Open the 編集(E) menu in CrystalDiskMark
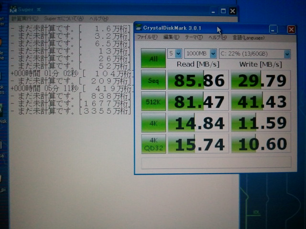Image resolution: width=306 pixels, height=229 pixels. [x=171, y=37]
